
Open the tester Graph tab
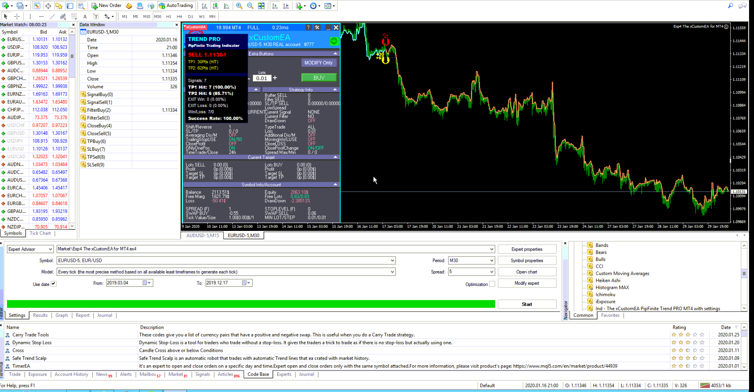pos(62,316)
